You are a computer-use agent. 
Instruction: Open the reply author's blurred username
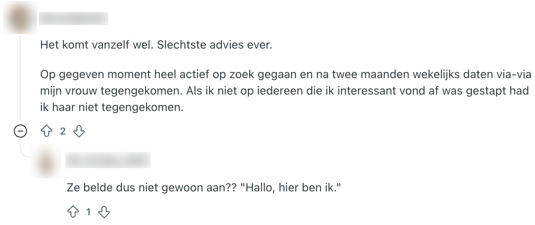(x=108, y=160)
